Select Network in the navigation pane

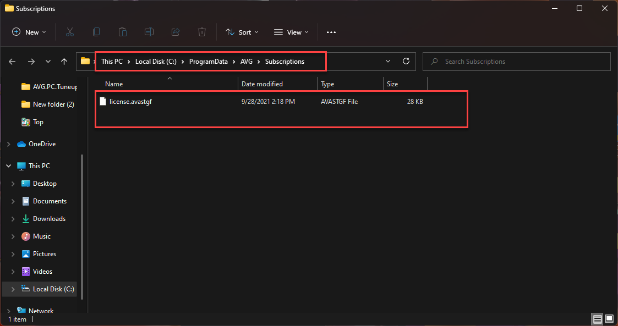35,311
